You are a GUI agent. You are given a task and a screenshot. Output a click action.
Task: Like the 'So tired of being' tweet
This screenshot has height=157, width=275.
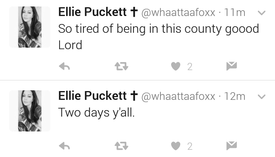(x=176, y=66)
